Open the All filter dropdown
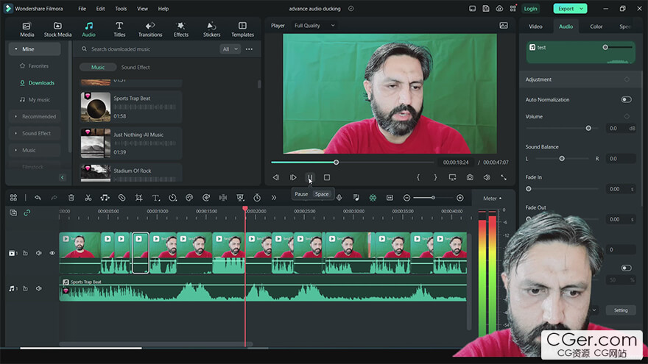 click(230, 49)
